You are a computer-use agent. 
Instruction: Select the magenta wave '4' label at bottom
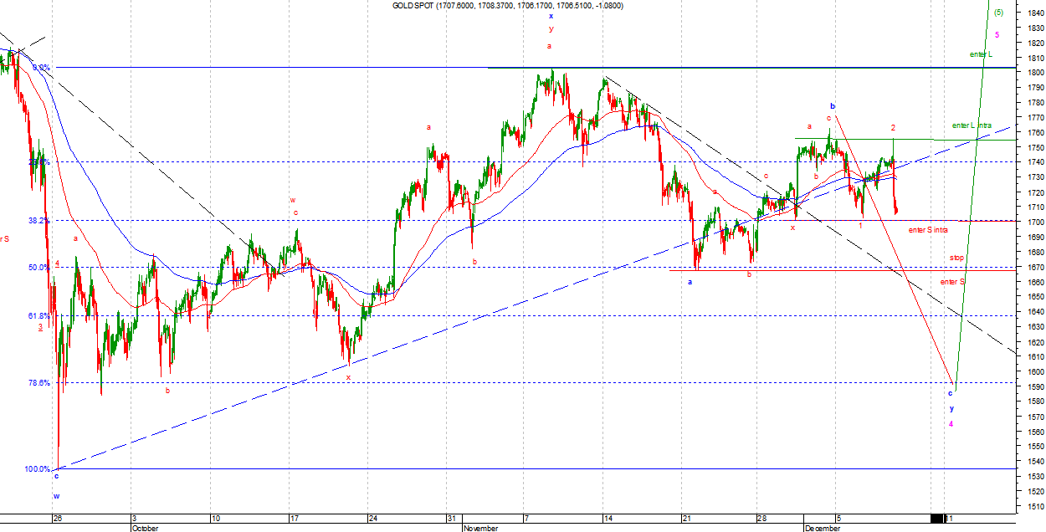951,424
